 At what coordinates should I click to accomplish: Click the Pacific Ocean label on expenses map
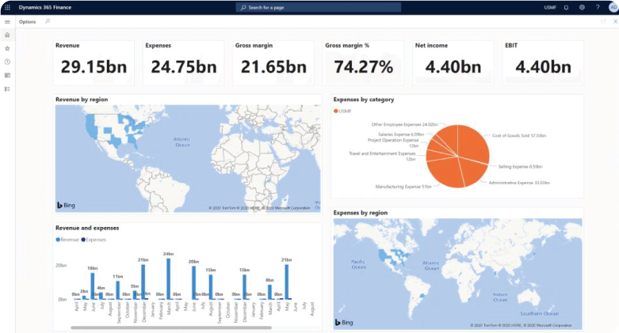(358, 264)
